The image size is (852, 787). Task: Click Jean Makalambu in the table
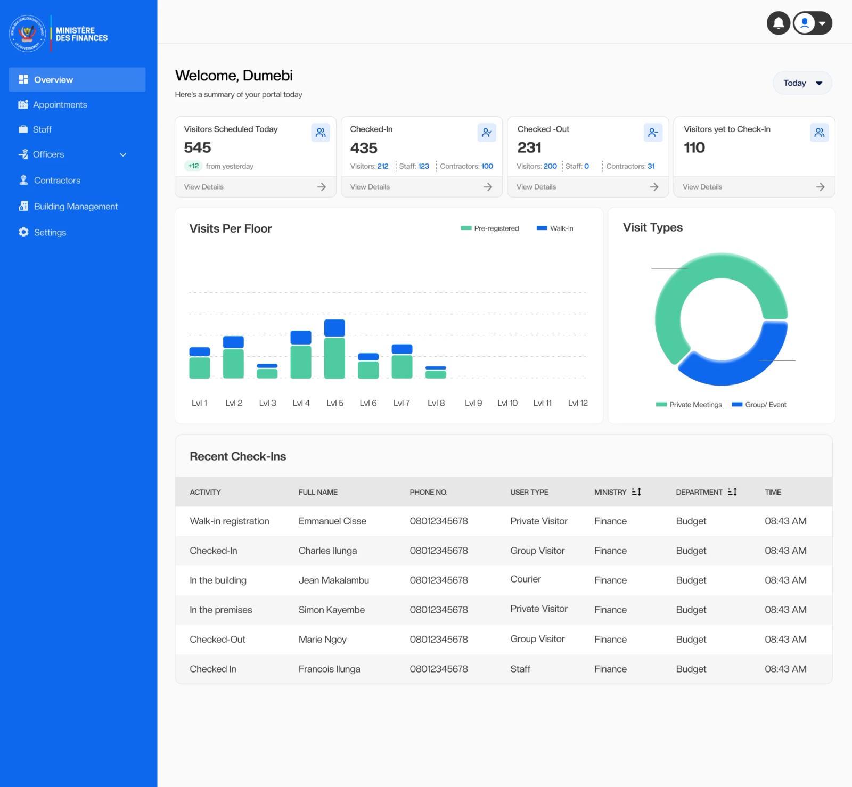(x=334, y=580)
